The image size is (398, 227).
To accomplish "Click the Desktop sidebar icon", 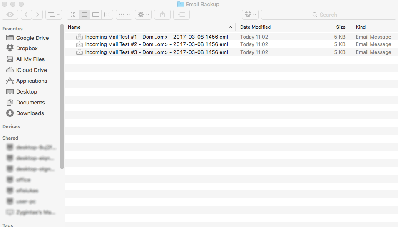I will pos(10,91).
